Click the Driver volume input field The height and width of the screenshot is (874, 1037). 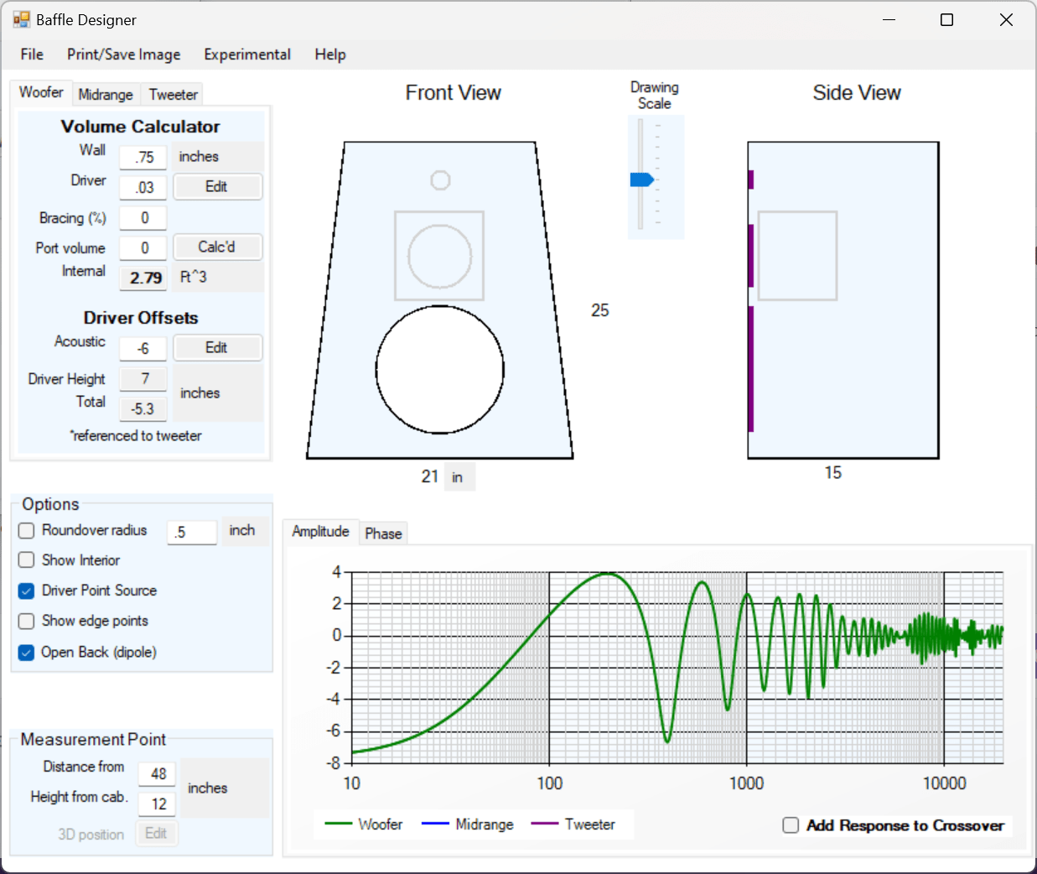[x=143, y=187]
